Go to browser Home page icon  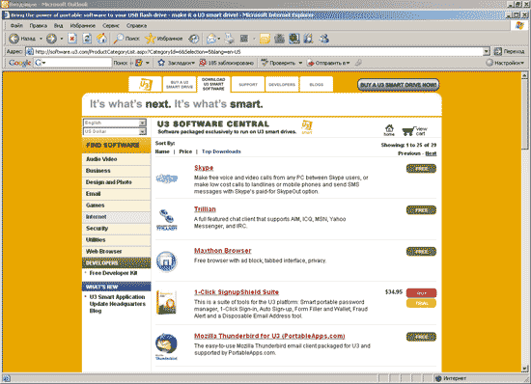pyautogui.click(x=101, y=39)
